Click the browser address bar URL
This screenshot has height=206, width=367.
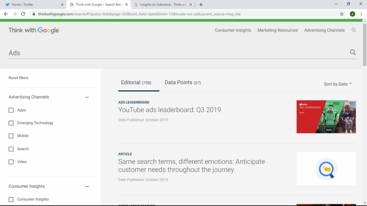139,14
